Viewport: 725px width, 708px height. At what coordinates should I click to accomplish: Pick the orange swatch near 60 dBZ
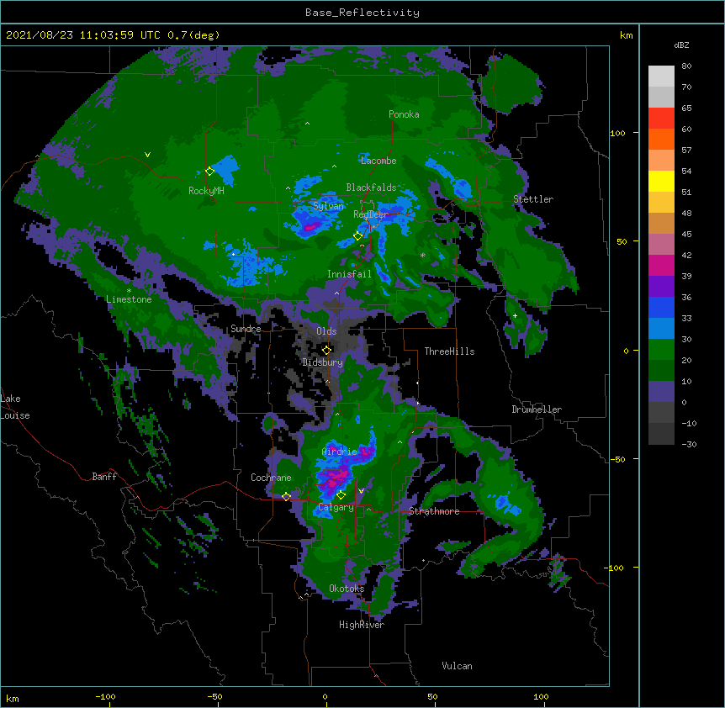tap(661, 139)
